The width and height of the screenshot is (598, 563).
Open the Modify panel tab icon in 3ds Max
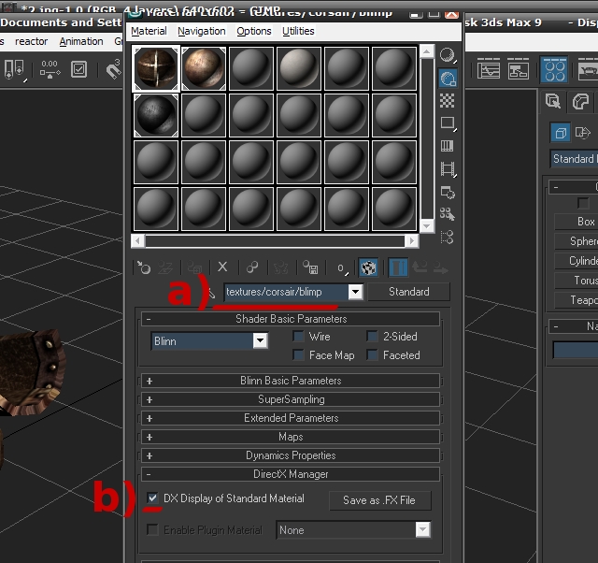click(579, 102)
